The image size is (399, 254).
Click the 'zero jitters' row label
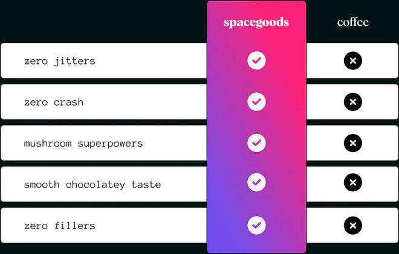point(59,61)
